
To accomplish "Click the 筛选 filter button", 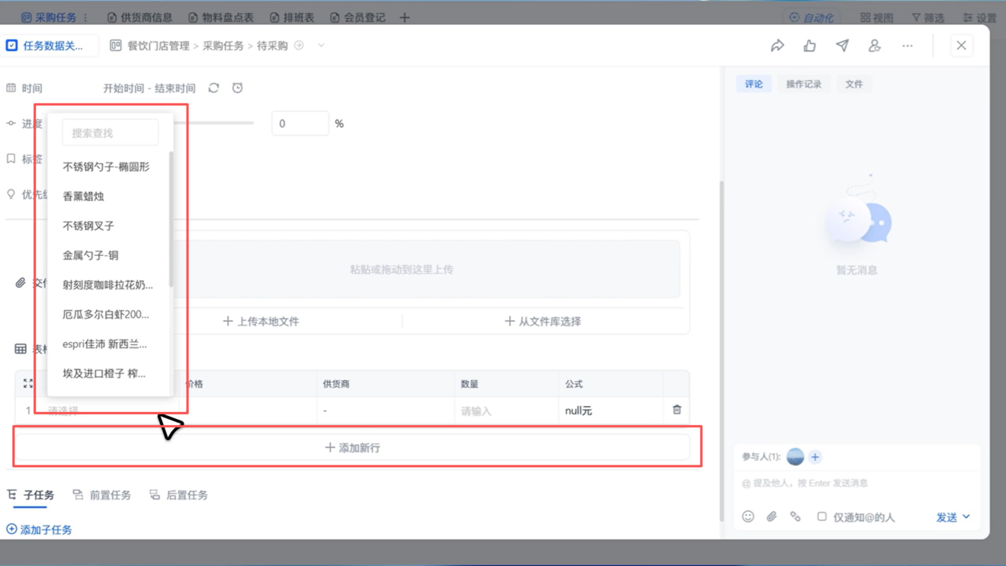I will 928,17.
